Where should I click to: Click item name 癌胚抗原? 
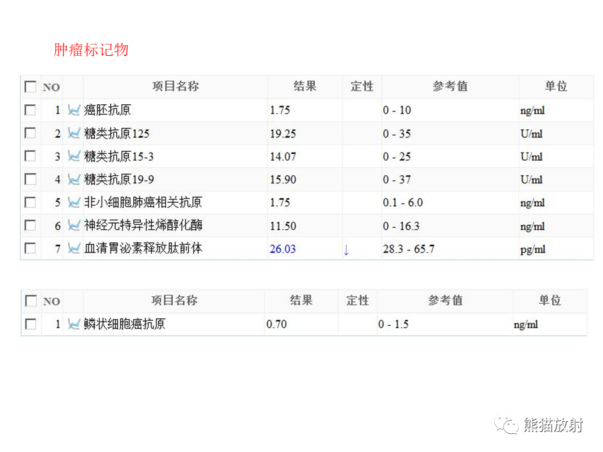click(x=107, y=110)
